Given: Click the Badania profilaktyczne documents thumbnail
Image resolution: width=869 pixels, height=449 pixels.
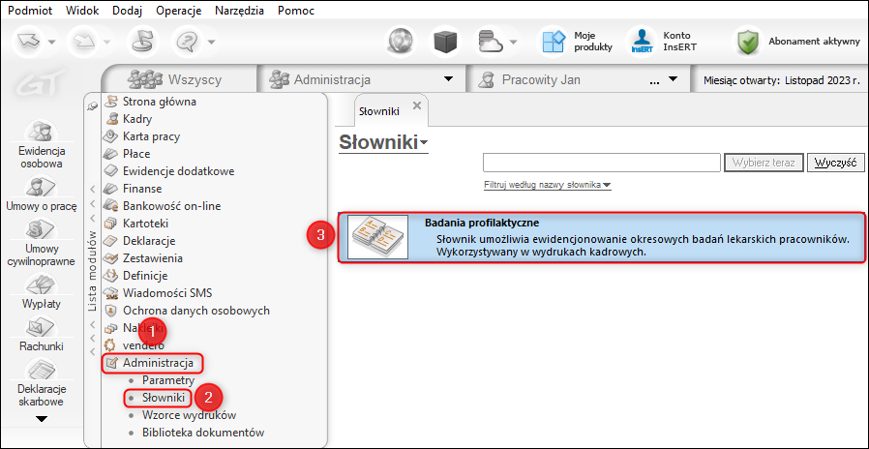Looking at the screenshot, I should [378, 237].
